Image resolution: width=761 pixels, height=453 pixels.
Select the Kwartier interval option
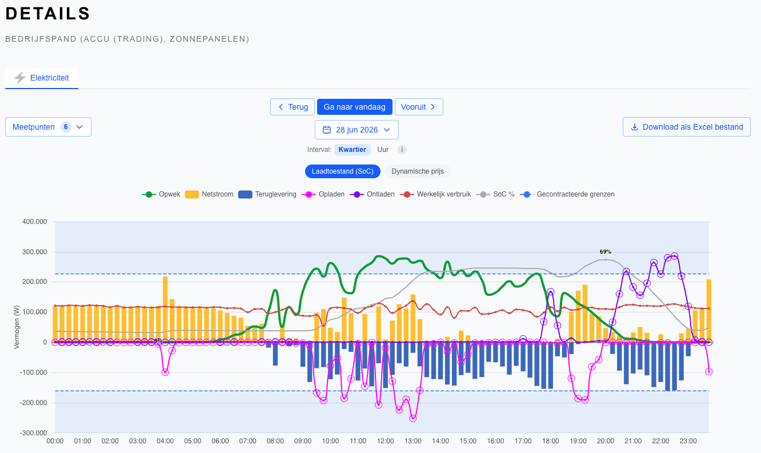tap(353, 150)
